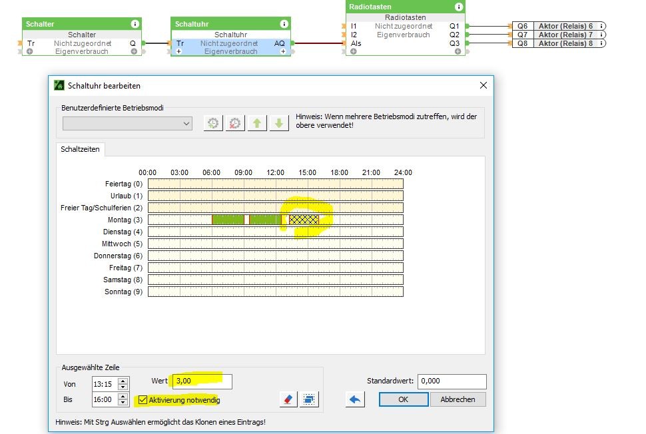The image size is (646, 434).
Task: Click the eraser icon to delete entry
Action: coord(288,399)
